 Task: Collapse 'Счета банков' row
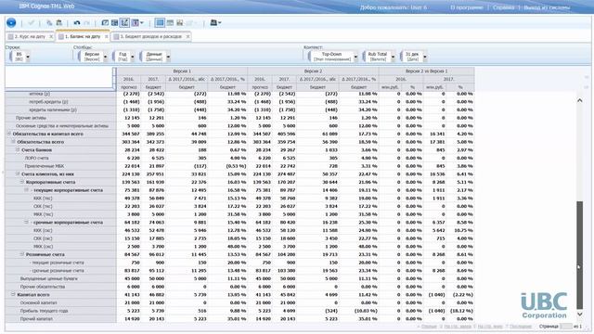tap(18, 149)
